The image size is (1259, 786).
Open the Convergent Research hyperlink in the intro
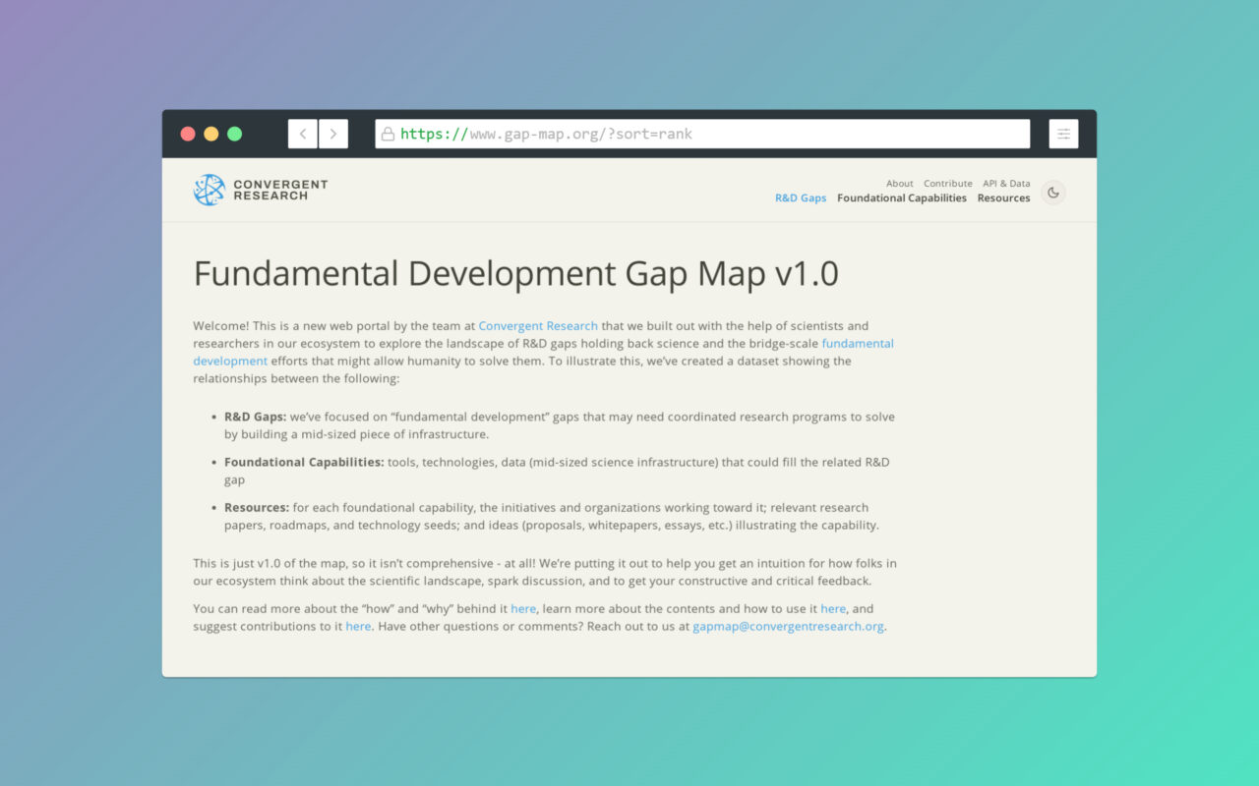538,325
